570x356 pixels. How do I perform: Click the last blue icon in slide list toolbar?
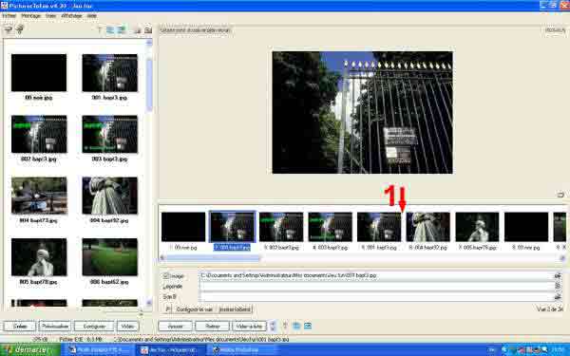(x=308, y=326)
